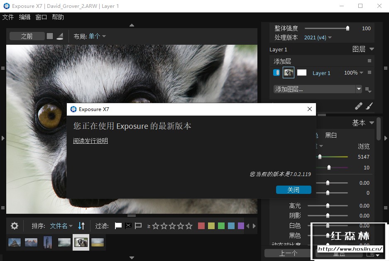389x261 pixels.
Task: Filter by purple color label
Action: 241,226
